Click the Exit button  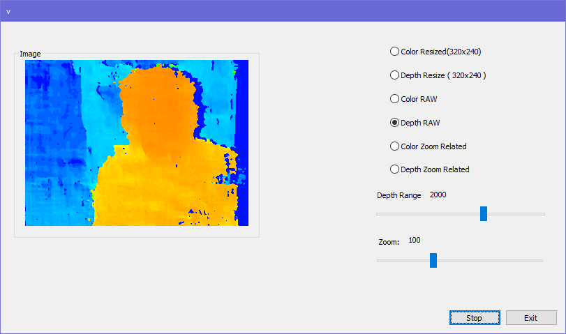(x=531, y=318)
